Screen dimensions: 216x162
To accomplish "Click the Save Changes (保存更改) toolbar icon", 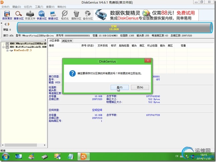I will click(x=7, y=15).
